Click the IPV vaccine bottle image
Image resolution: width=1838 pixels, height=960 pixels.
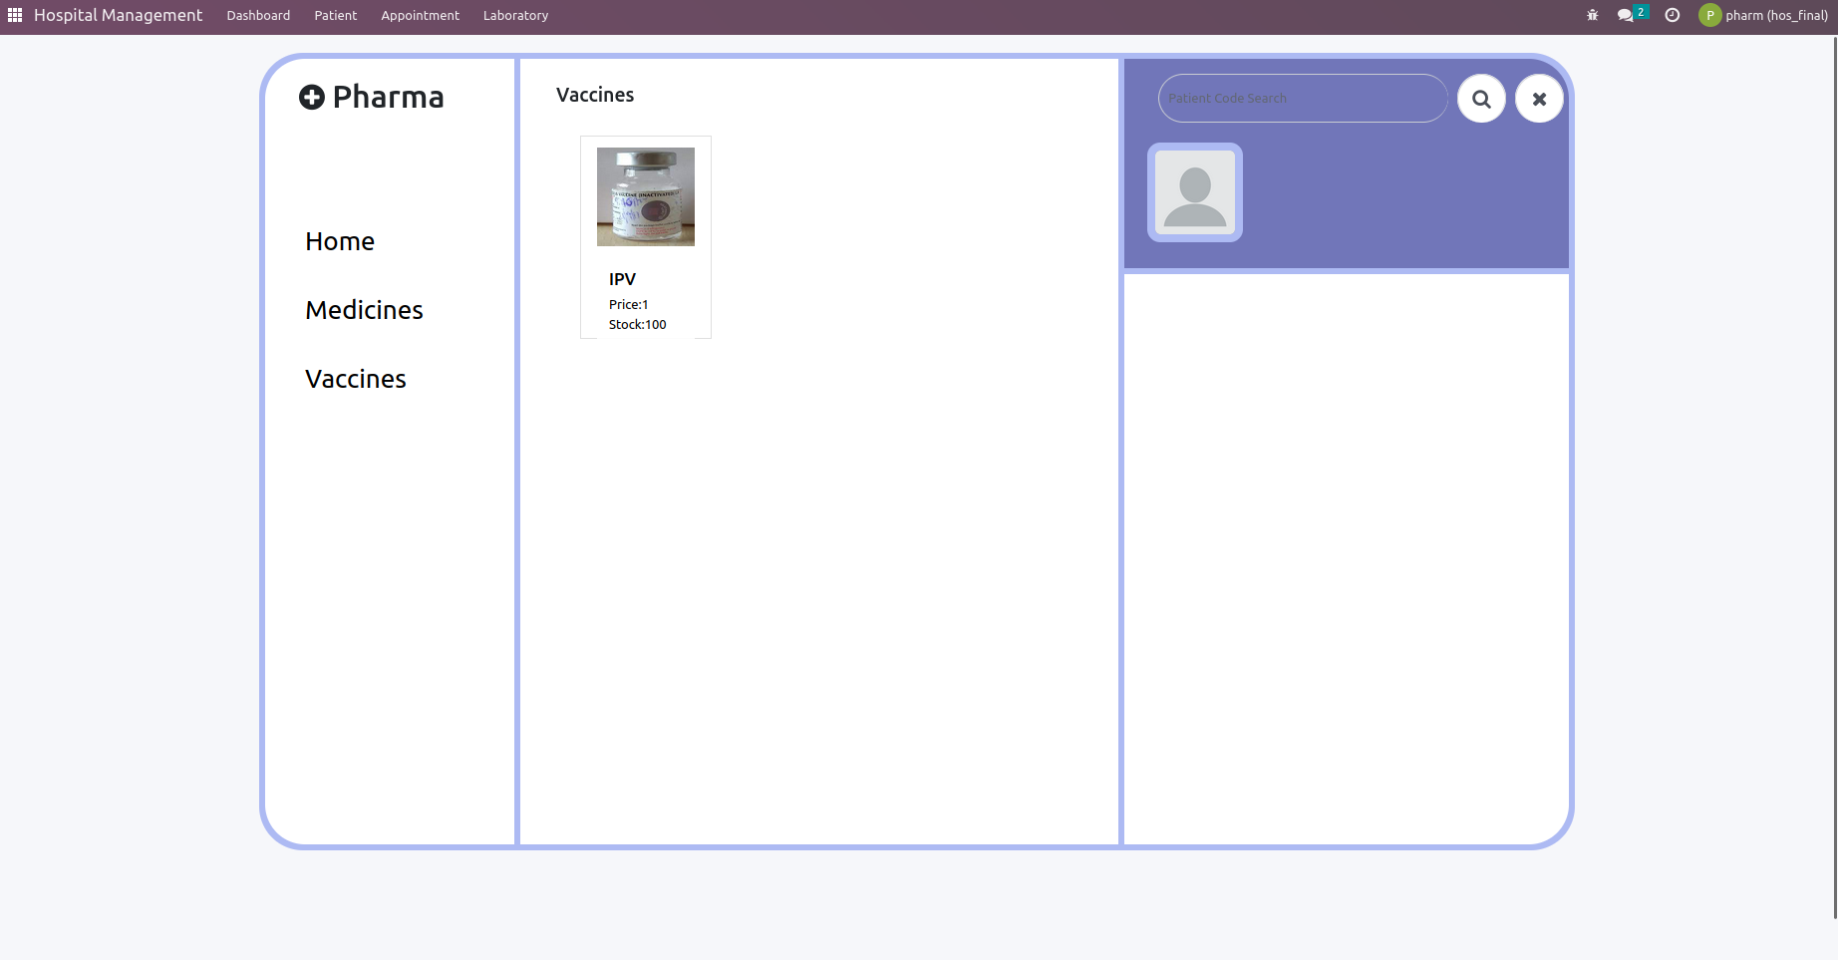pos(646,196)
